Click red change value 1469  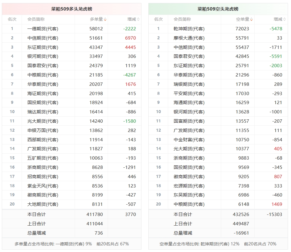[277, 204]
